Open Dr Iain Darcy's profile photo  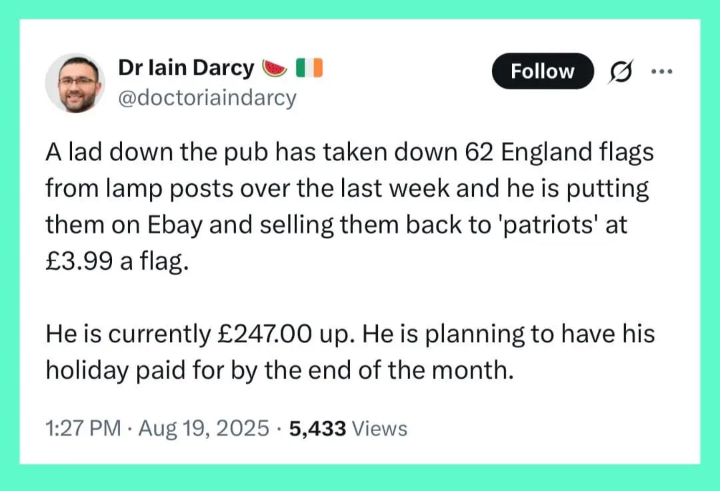click(x=75, y=83)
